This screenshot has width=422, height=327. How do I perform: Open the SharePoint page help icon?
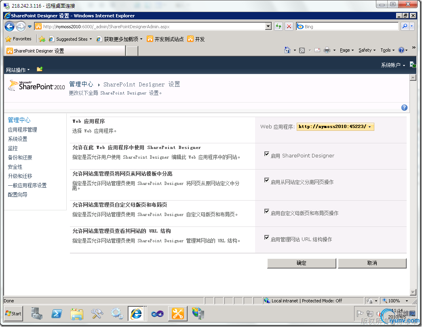[x=404, y=107]
